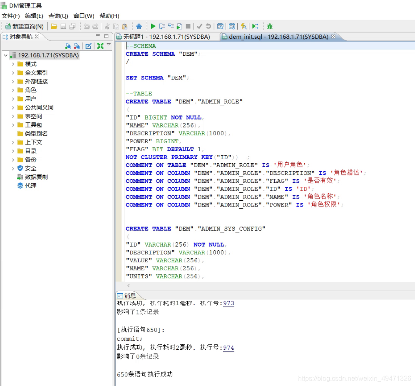Expand the 公共同义词 folder
The height and width of the screenshot is (386, 415).
(13, 107)
